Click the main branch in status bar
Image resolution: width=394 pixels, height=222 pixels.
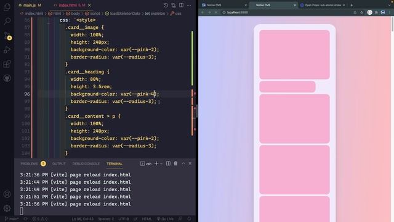click(12, 219)
